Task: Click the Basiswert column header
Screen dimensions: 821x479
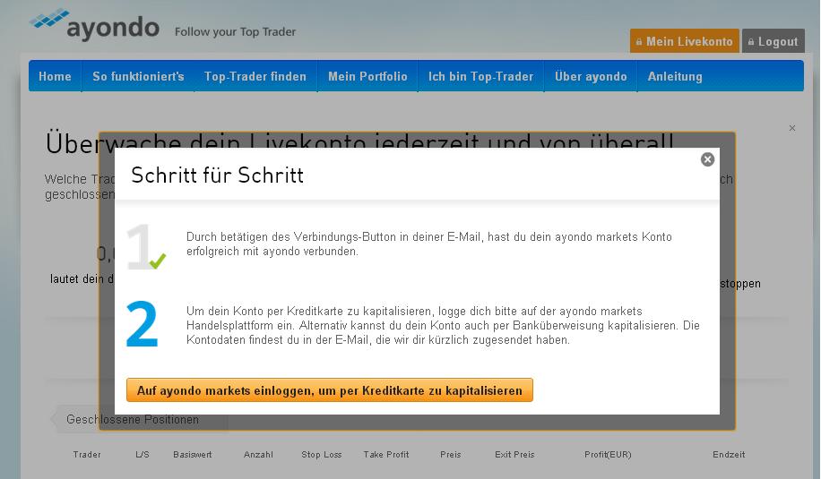Action: (x=193, y=455)
